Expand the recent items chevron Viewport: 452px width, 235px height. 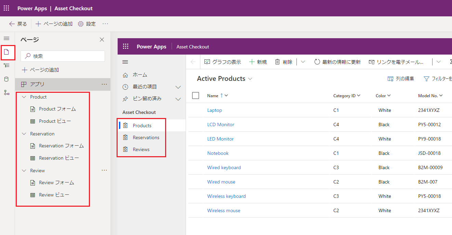(178, 87)
